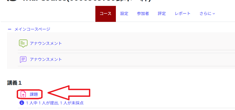Open the 課題 assignment link text
The height and width of the screenshot is (110, 235).
(34, 94)
